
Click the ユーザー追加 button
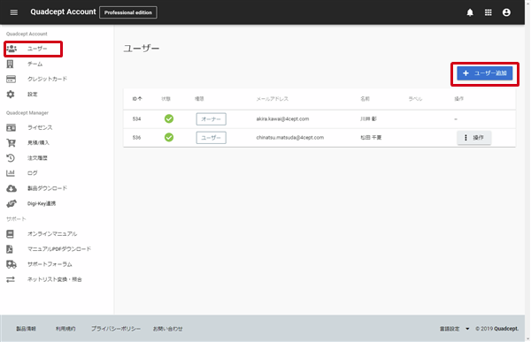(484, 73)
